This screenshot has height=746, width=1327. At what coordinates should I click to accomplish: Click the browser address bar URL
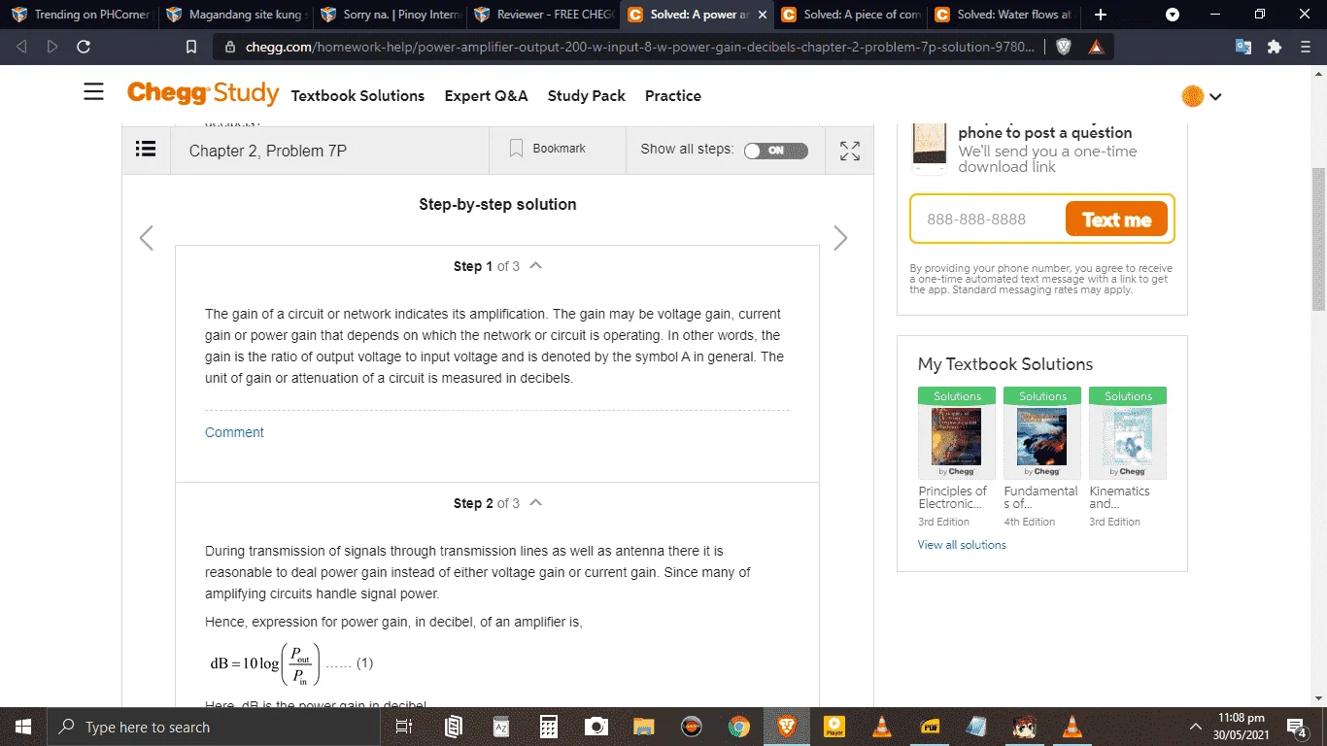point(639,47)
